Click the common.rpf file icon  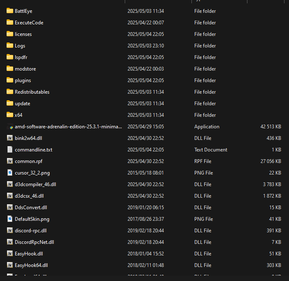[10, 161]
